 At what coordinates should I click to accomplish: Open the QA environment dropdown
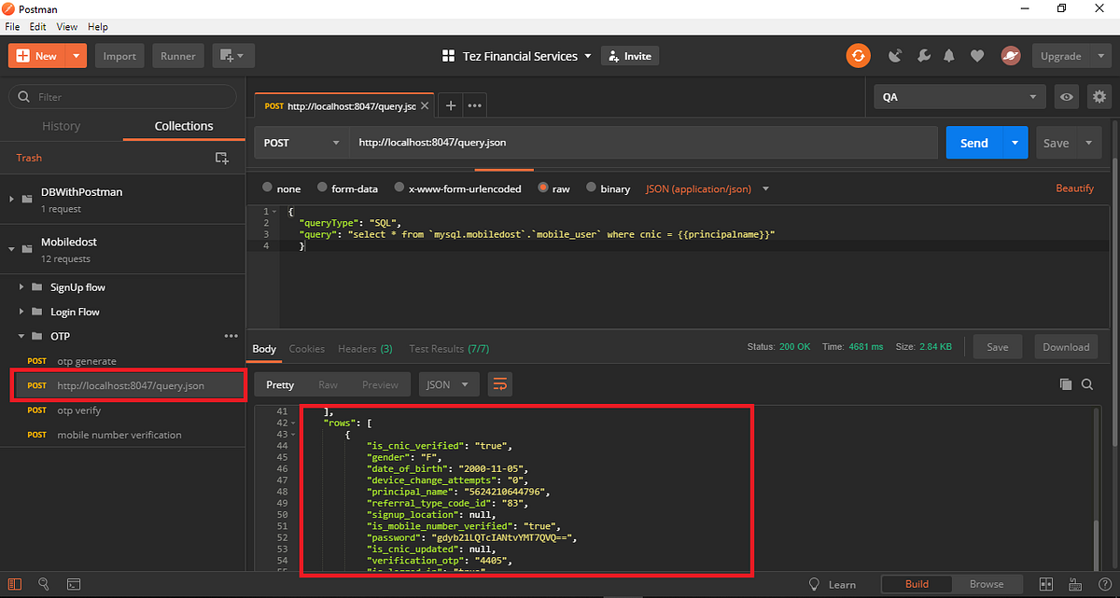click(x=959, y=96)
